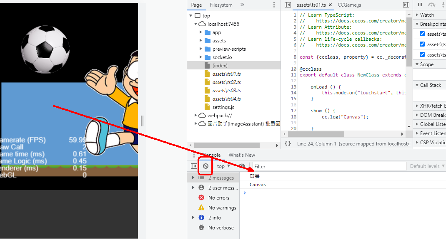Image resolution: width=446 pixels, height=239 pixels.
Task: Toggle first assets\ts breakpoint checkbox
Action: [x=422, y=34]
